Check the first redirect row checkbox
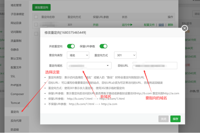Screen dimensions: 200x133 [36, 25]
